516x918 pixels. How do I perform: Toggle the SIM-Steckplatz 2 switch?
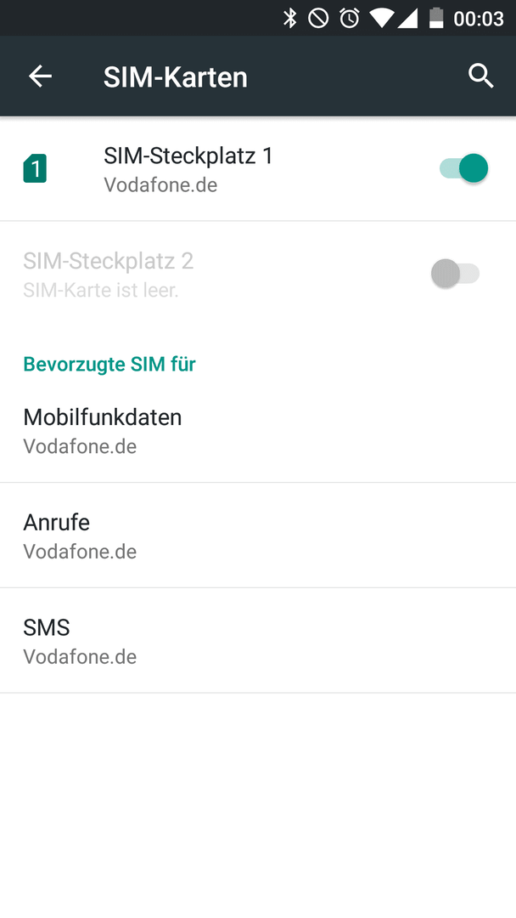[455, 274]
